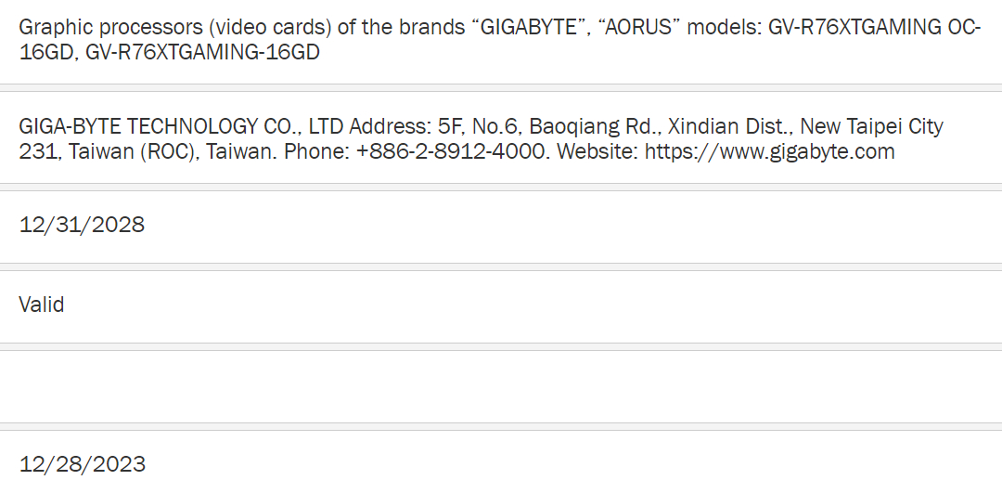Click the "Graphic processors (video cards)" text

[x=174, y=27]
